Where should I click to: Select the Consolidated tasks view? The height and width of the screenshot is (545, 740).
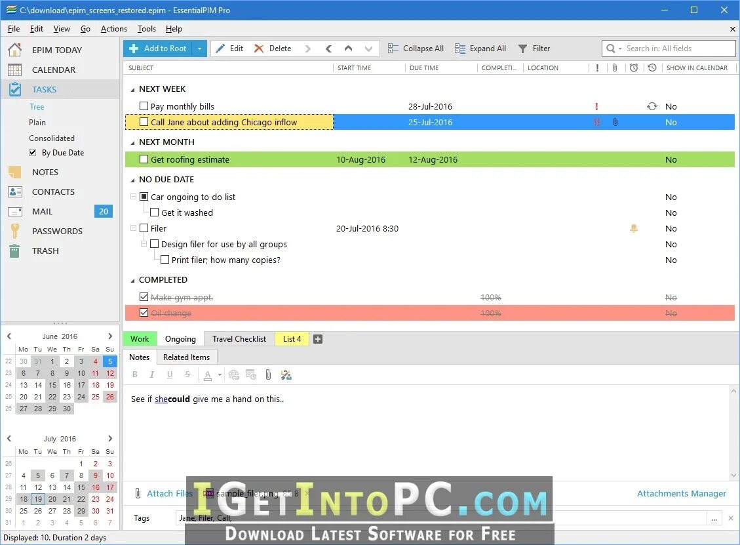point(51,138)
